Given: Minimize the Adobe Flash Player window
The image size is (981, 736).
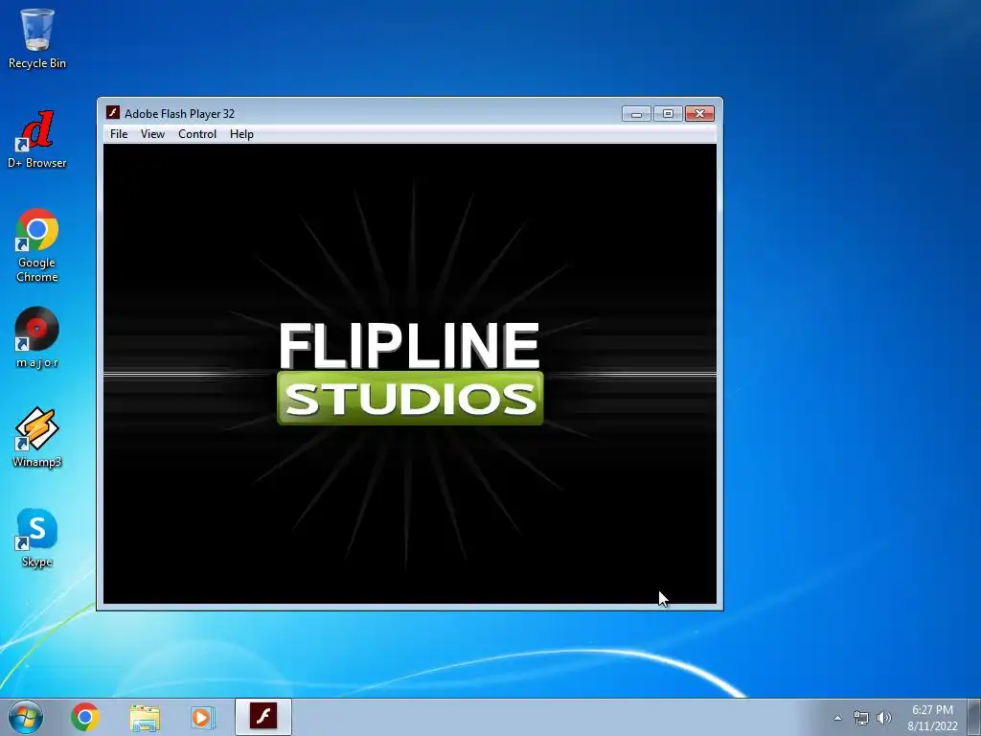Looking at the screenshot, I should (x=637, y=113).
